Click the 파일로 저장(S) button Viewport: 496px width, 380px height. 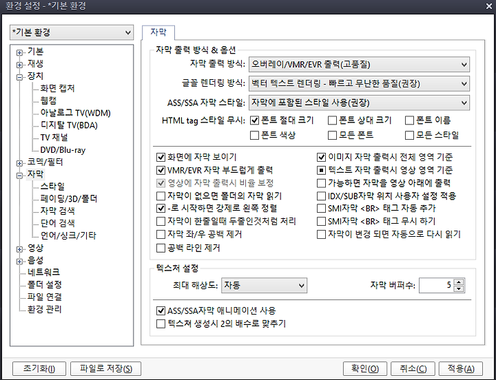click(105, 368)
